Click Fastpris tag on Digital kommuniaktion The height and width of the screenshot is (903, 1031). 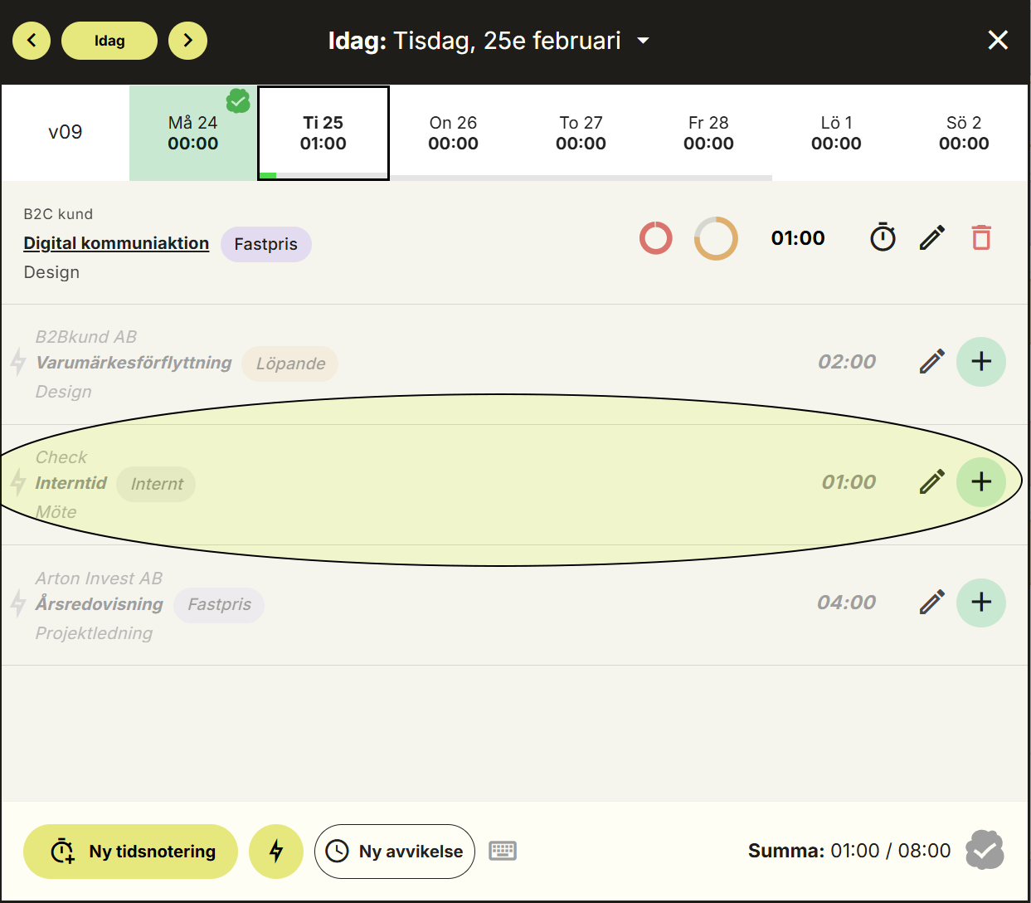pos(265,244)
